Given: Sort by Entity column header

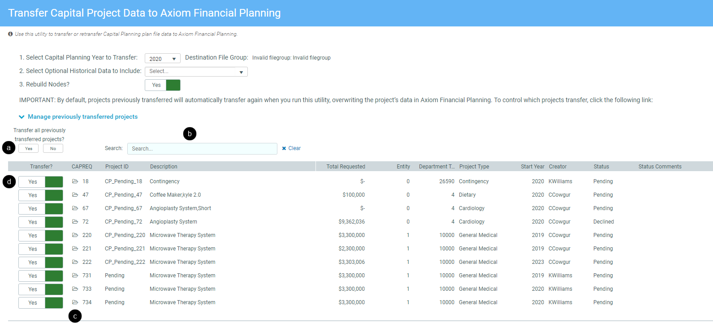Looking at the screenshot, I should click(403, 167).
